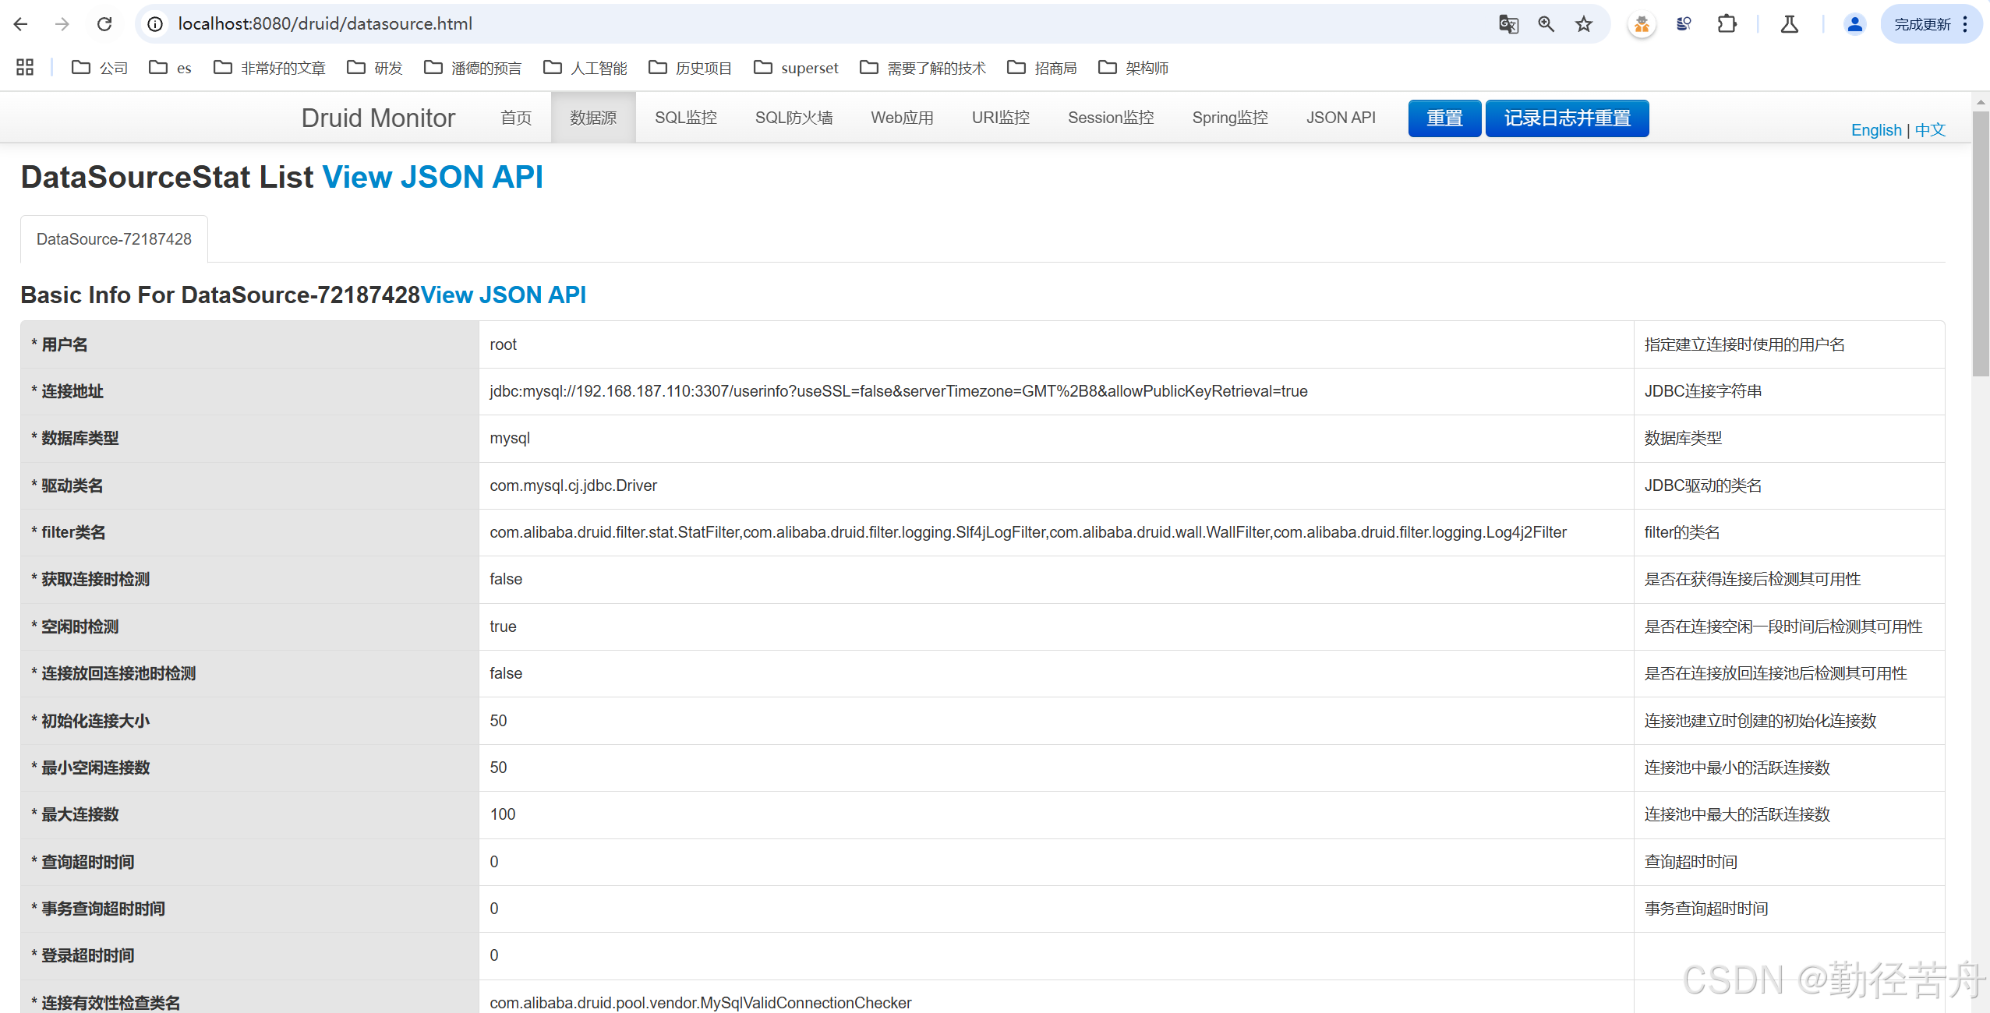
Task: Expand the superset bookmark folder
Action: click(x=797, y=68)
